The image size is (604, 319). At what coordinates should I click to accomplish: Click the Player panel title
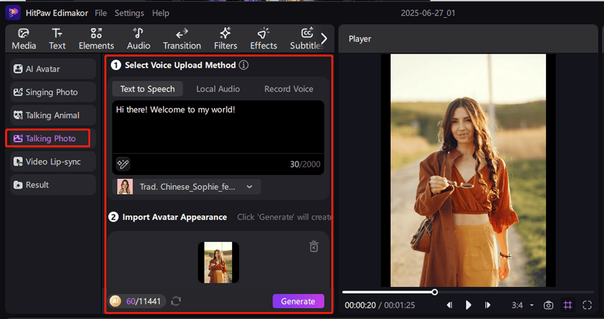pyautogui.click(x=360, y=39)
